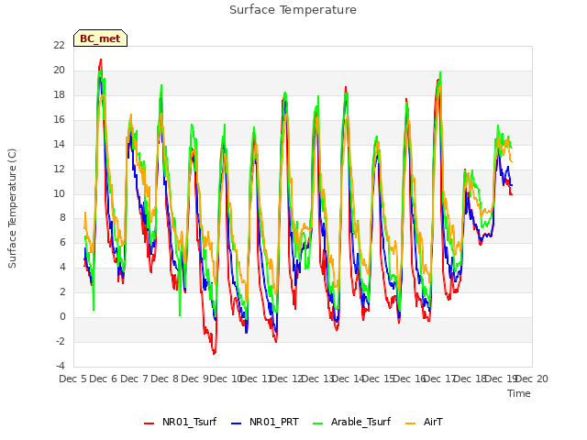Click the green Arable_Tsurf legend swatch

coord(317,423)
